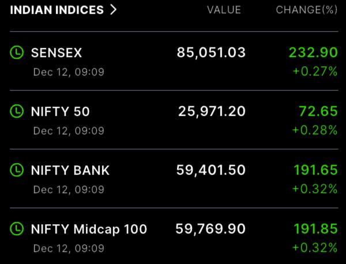Click the clock icon beside NIFTY BANK
The height and width of the screenshot is (264, 346).
pyautogui.click(x=18, y=170)
